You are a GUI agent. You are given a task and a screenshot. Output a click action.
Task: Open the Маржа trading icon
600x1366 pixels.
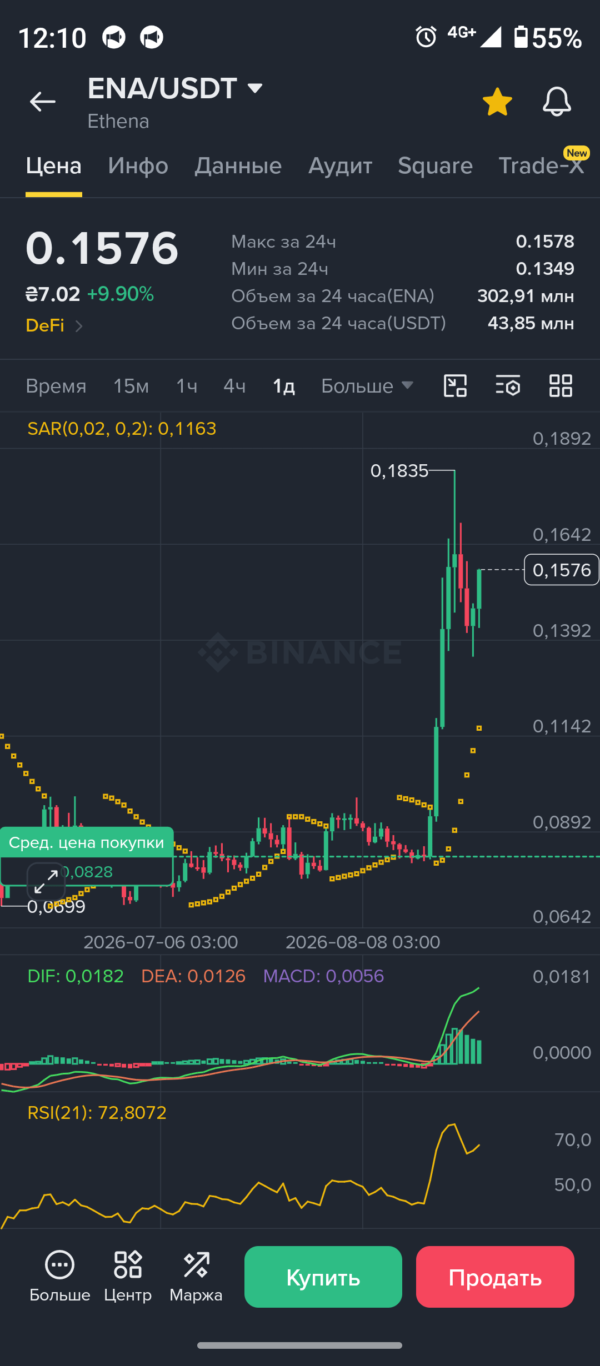tap(196, 1277)
